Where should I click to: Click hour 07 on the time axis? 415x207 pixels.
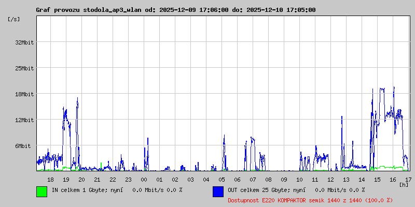coord(253,180)
